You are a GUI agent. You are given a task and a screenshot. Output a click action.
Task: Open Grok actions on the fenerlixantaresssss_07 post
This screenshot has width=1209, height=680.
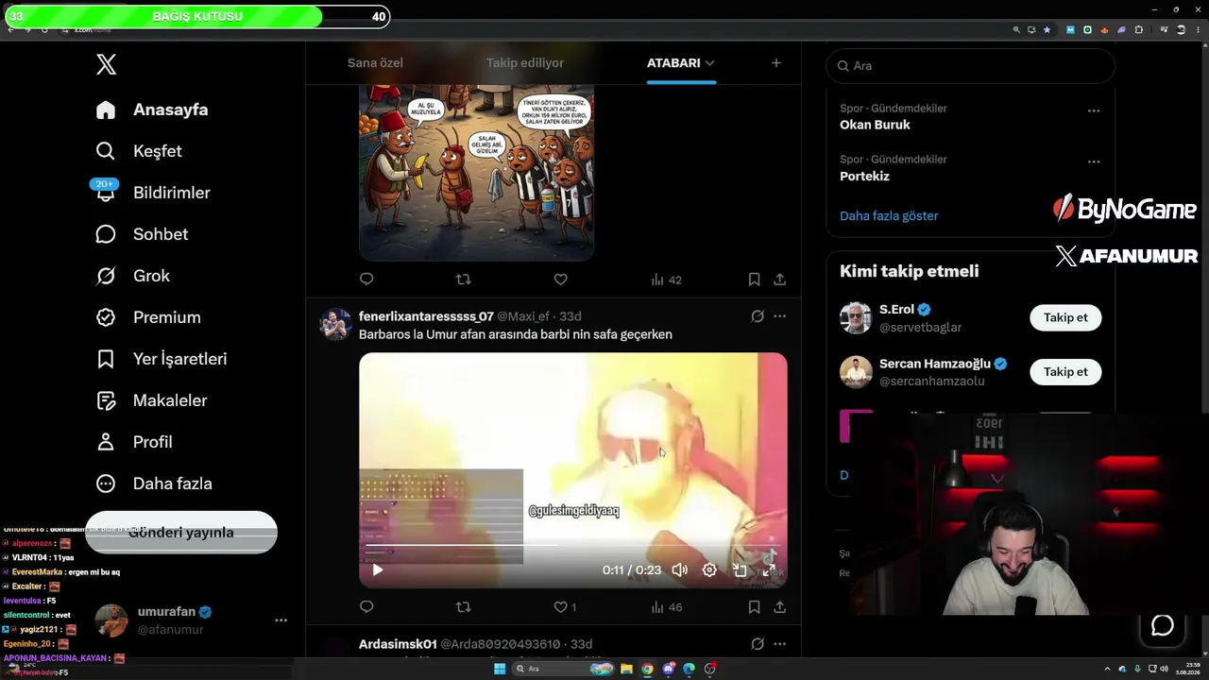tap(758, 316)
